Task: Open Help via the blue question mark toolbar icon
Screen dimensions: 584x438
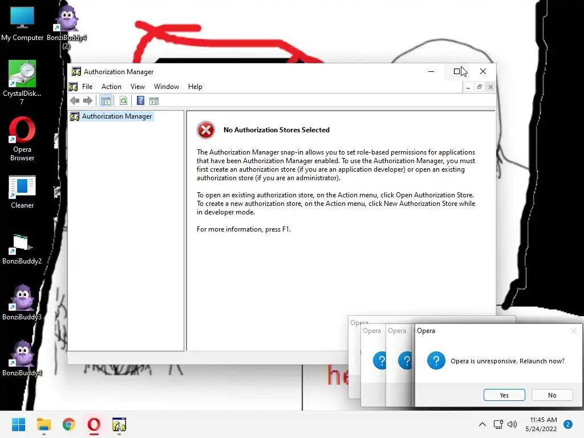Action: click(140, 100)
